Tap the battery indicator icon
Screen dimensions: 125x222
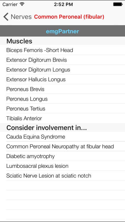click(118, 4)
